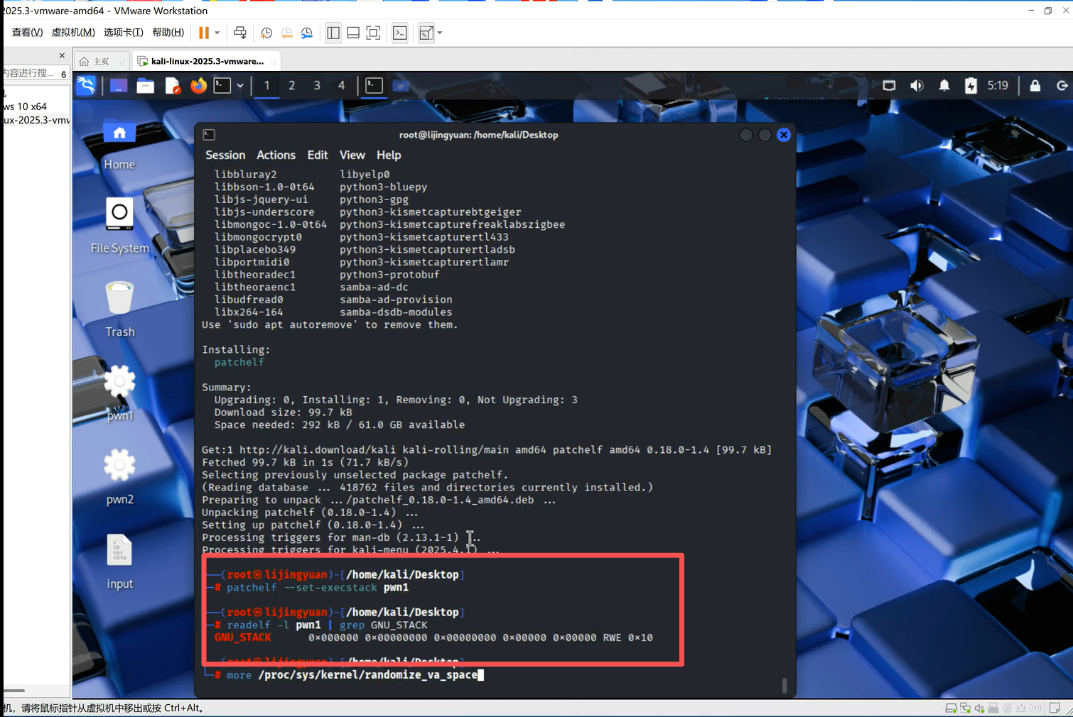Open the 虚拟机(M) menu

pyautogui.click(x=73, y=33)
